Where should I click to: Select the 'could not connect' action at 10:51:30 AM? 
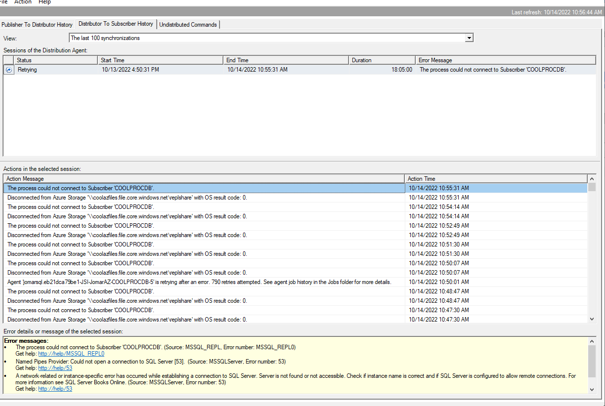click(296, 244)
